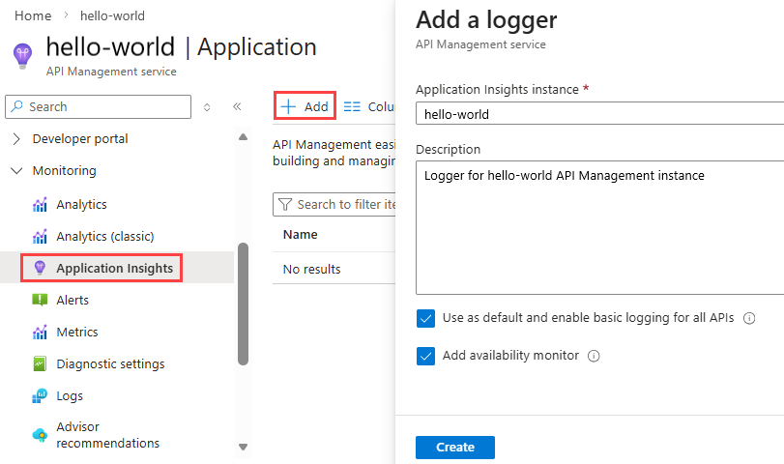The height and width of the screenshot is (464, 784).
Task: Click the Create button
Action: [x=455, y=447]
